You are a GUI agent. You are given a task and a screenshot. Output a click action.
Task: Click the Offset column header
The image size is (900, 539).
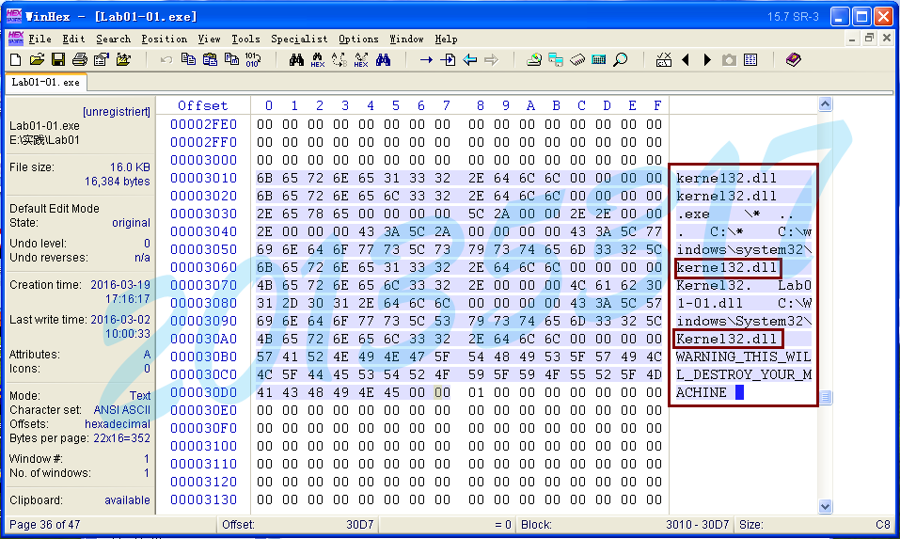(x=202, y=105)
